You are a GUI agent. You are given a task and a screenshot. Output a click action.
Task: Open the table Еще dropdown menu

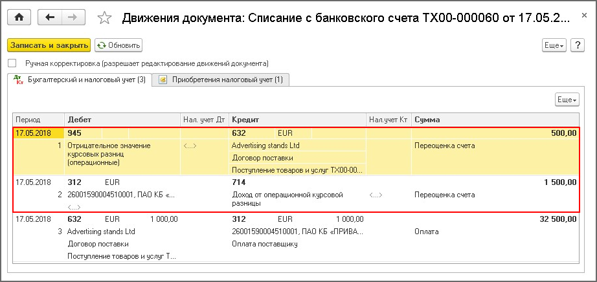coord(567,100)
